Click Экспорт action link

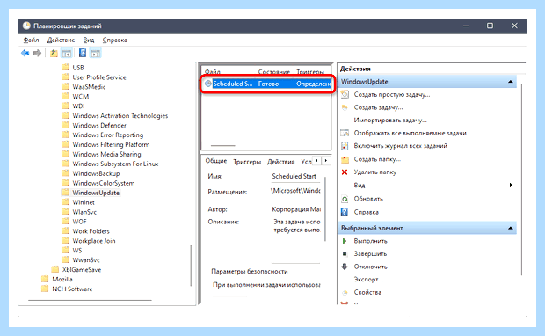[x=368, y=280]
